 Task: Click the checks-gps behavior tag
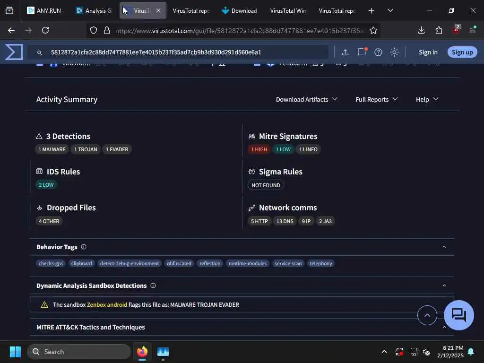(51, 263)
